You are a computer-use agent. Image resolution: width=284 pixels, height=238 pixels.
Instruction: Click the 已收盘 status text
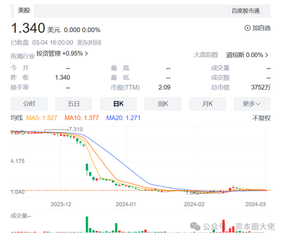20,43
